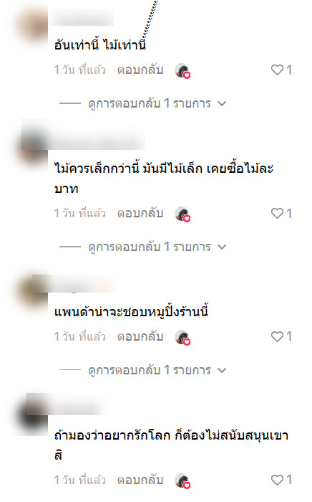Like the comment about "ไม้ควรเล็กกว่านี้"
The width and height of the screenshot is (312, 502).
coord(277,213)
